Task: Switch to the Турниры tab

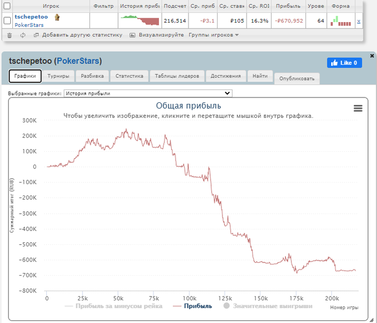Action: [x=58, y=76]
